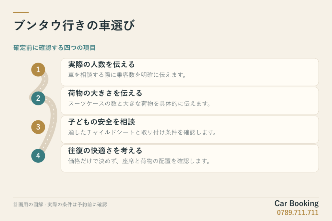
Task: Select the 往復の快適さを考える card
Action: [190, 158]
